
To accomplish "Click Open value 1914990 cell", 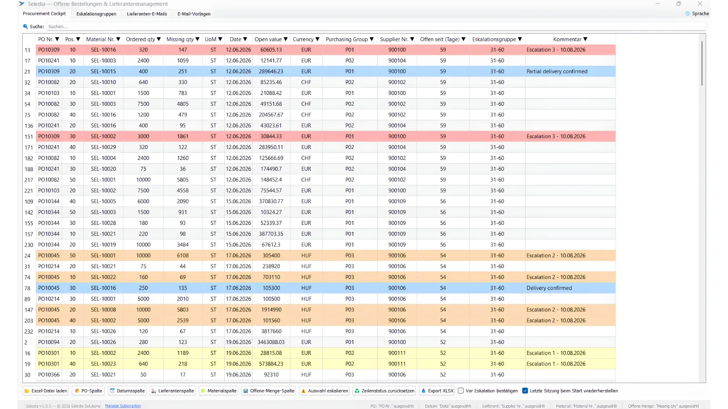I will [271, 310].
